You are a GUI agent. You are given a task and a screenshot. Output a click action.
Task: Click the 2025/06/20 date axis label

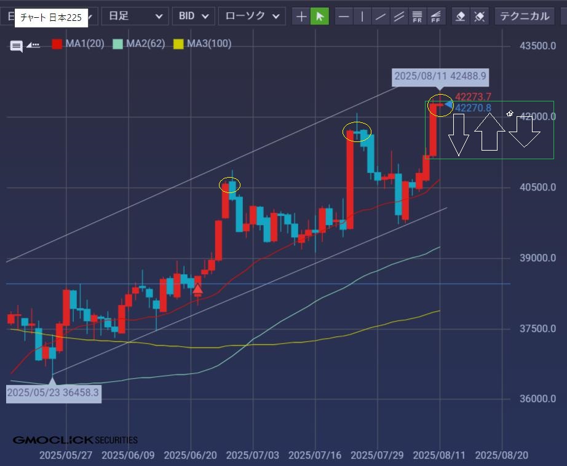click(x=190, y=455)
